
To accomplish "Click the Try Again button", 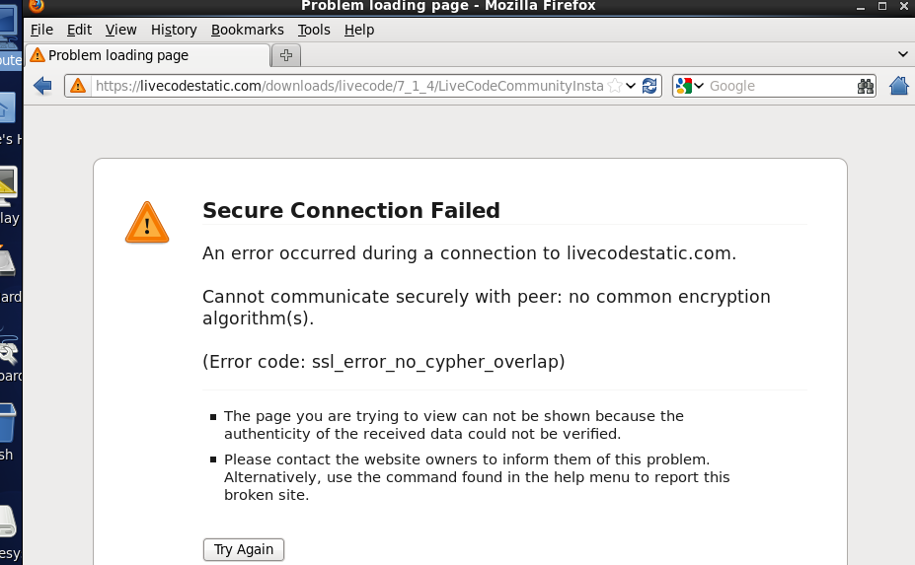I will (244, 549).
